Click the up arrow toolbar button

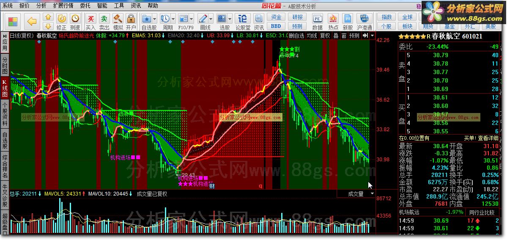tap(48, 17)
